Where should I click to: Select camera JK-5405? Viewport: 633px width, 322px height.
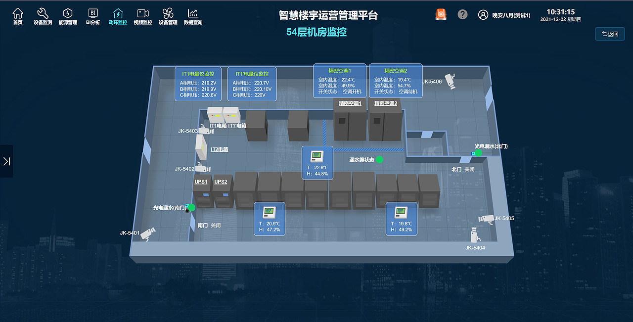pyautogui.click(x=486, y=219)
